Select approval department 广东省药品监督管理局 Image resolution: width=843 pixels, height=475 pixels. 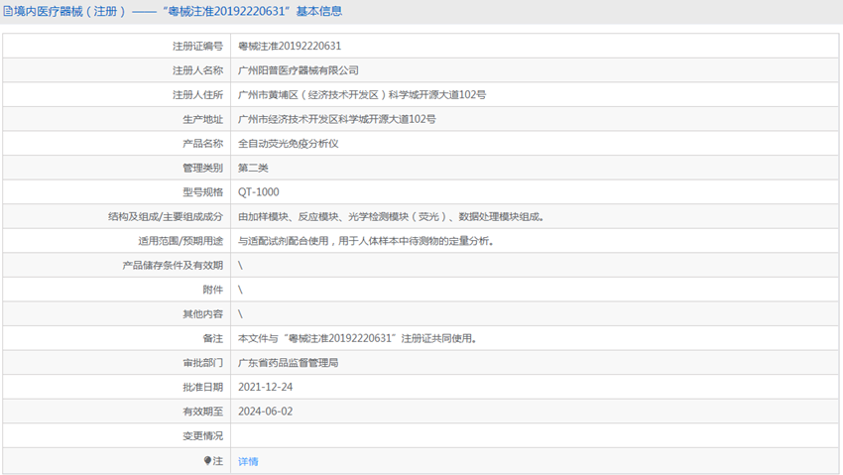point(289,363)
